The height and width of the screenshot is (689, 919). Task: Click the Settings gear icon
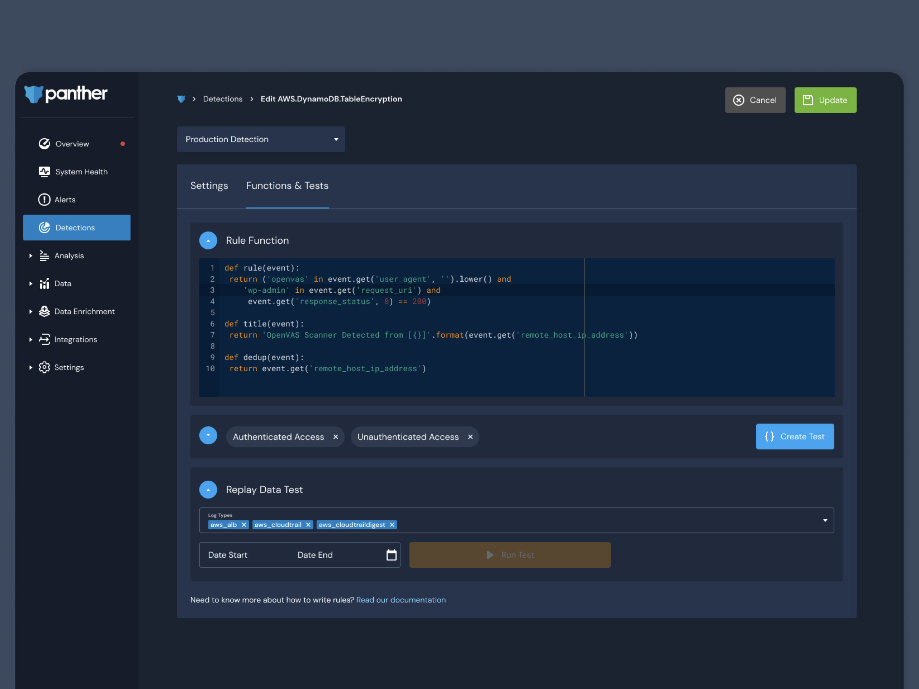pos(44,367)
